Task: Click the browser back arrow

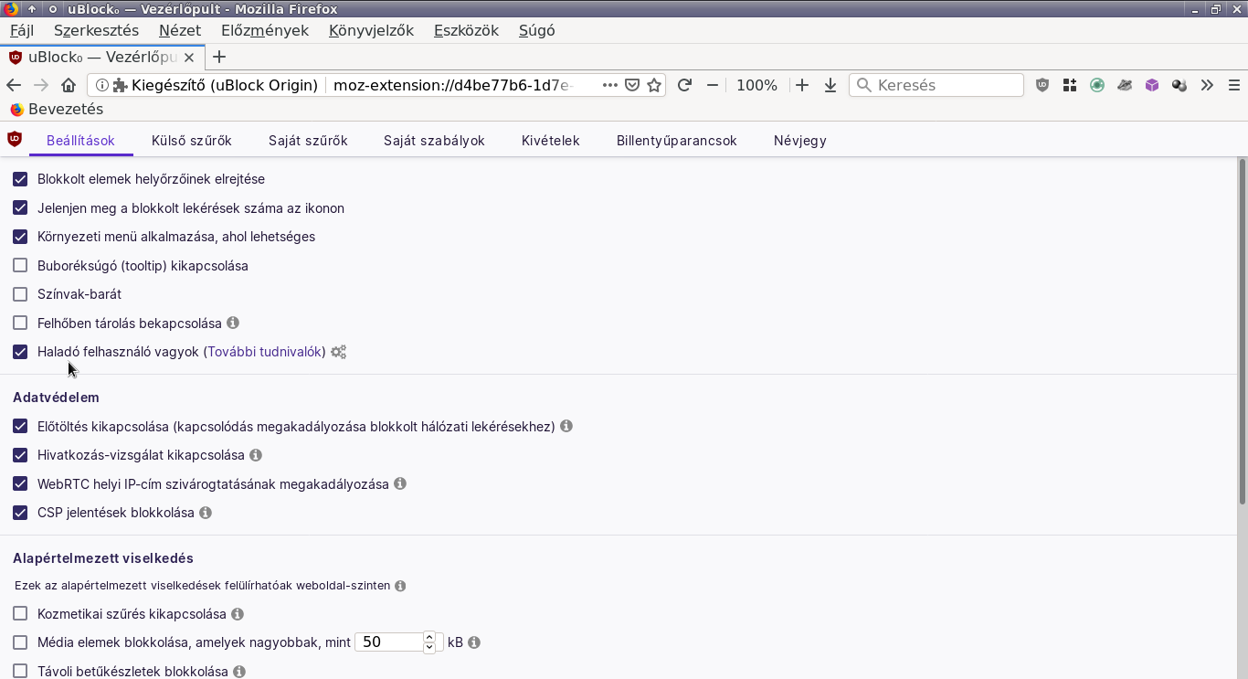Action: click(14, 85)
